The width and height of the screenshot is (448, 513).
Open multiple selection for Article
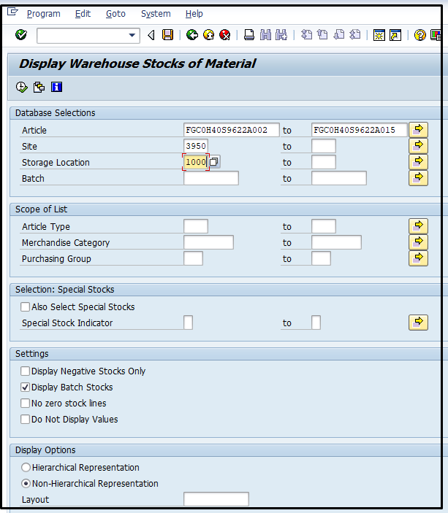point(418,130)
